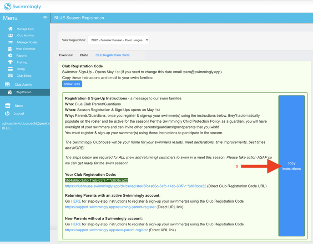
Task: Click the BLUE club label in sidebar
Action: [6, 128]
